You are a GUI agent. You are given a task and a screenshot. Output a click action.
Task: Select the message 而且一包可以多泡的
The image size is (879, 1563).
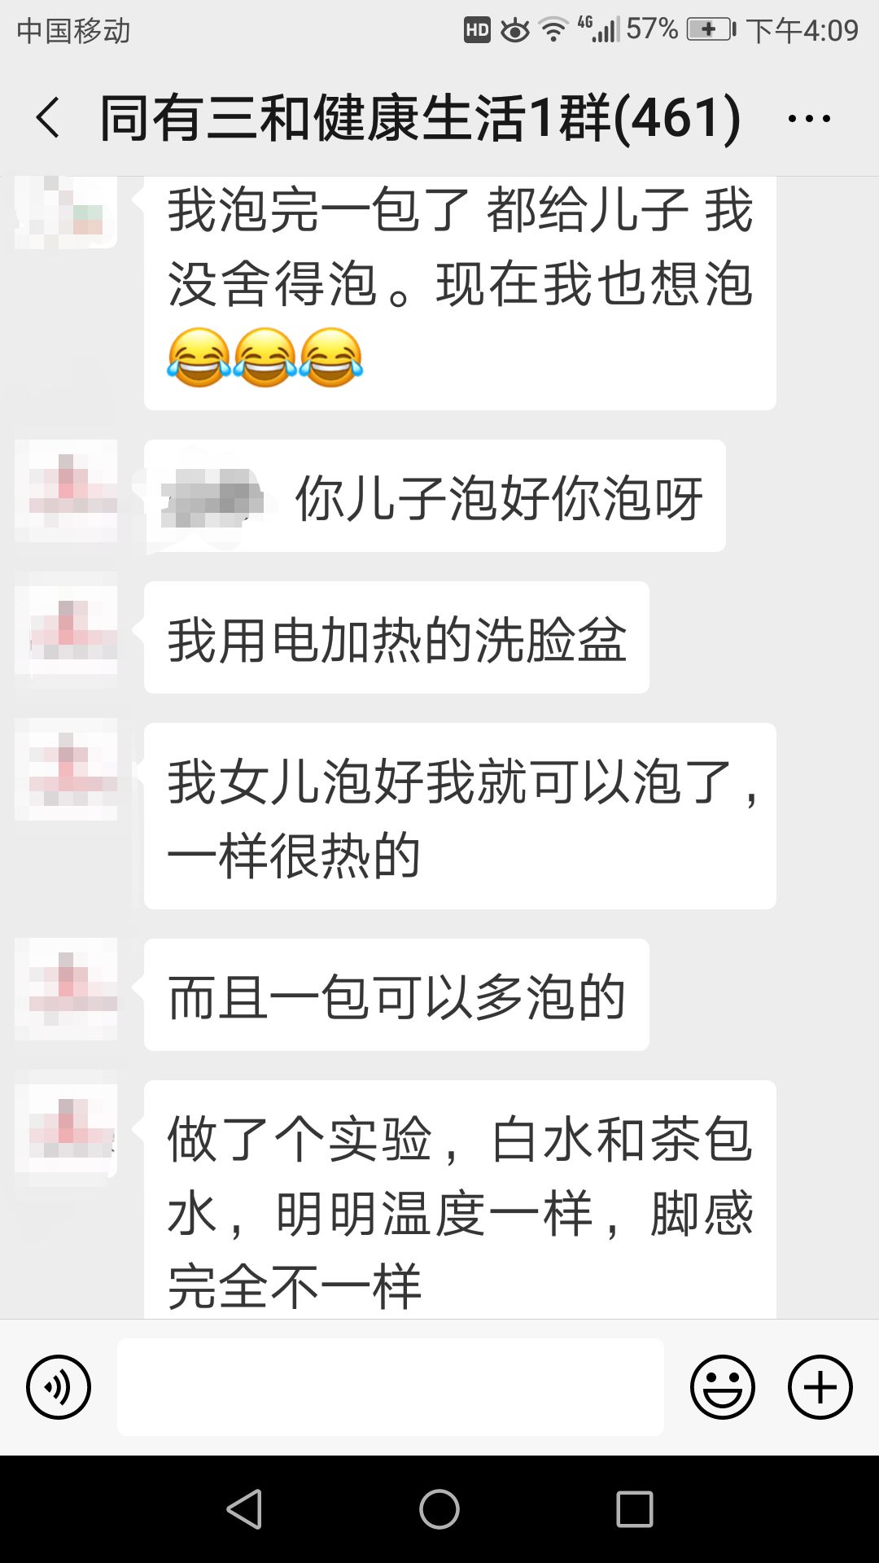396,995
